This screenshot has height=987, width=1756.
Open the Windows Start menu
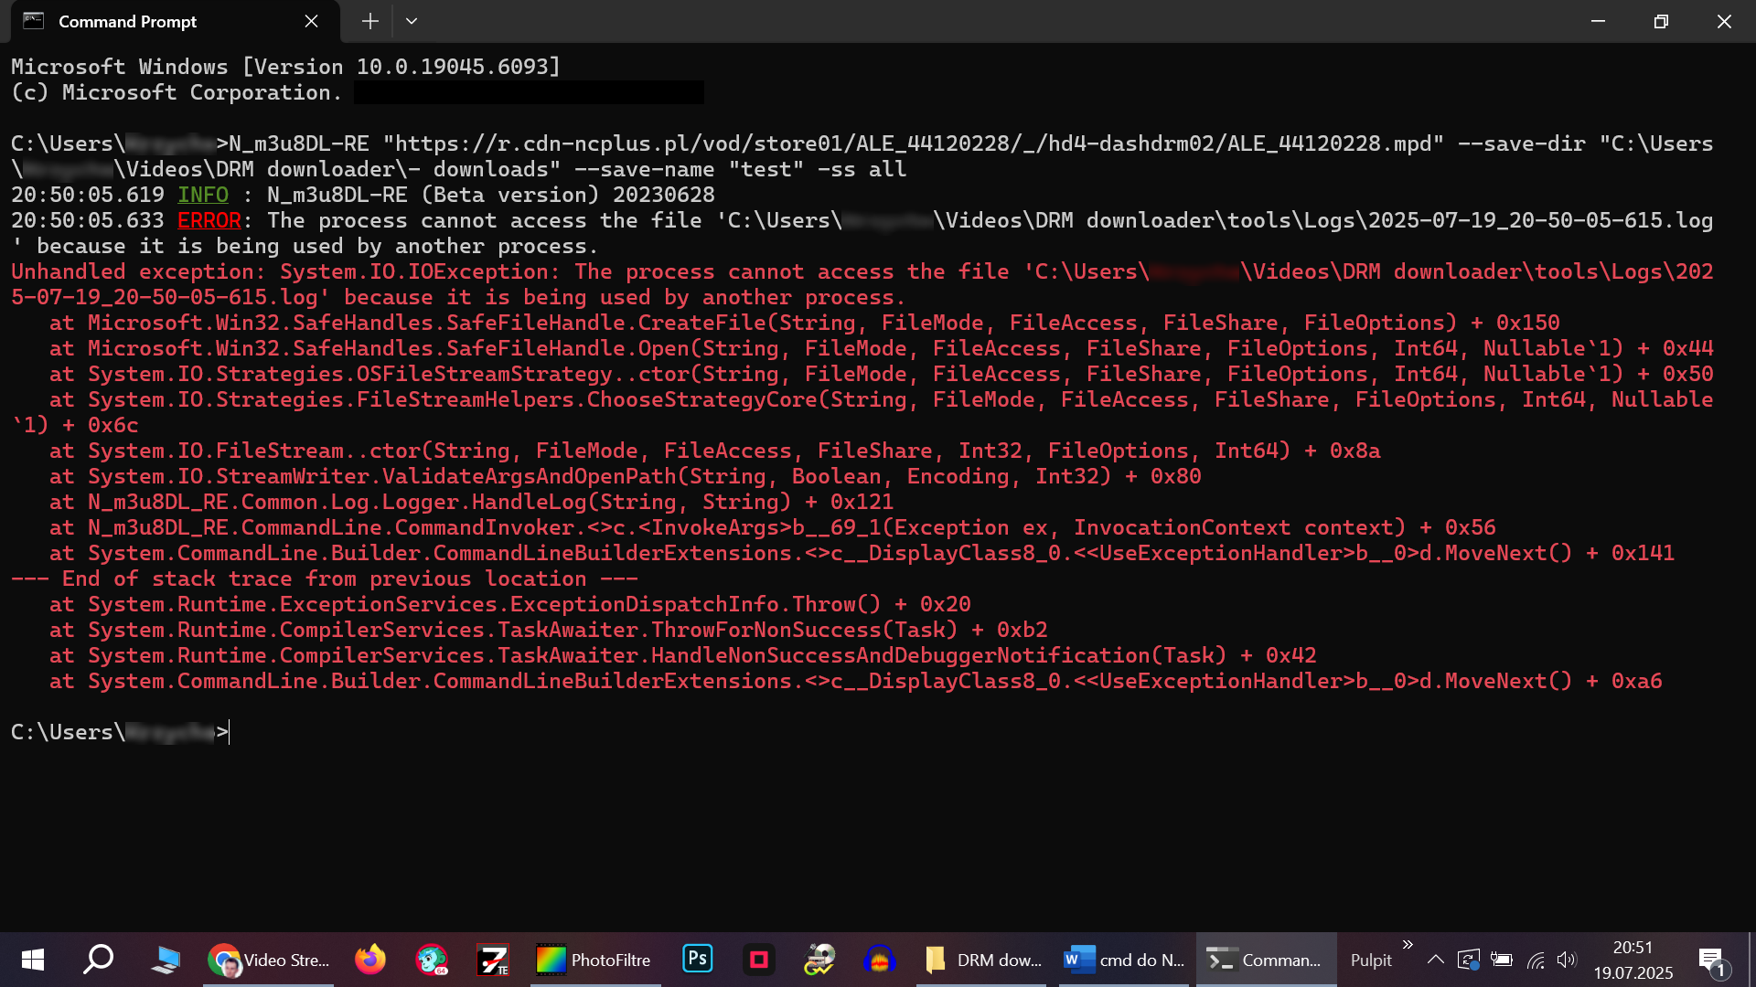point(33,960)
